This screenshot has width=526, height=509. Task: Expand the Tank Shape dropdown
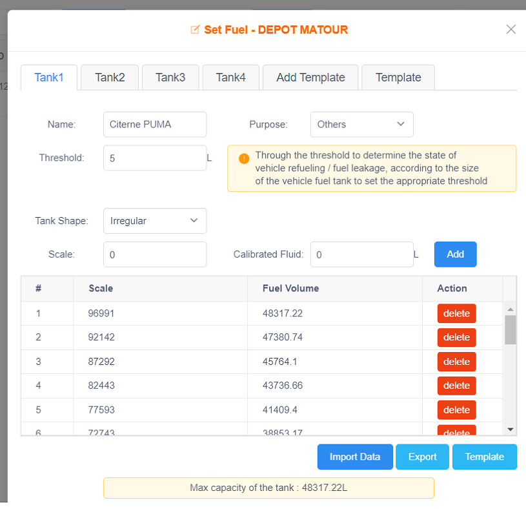(x=155, y=221)
